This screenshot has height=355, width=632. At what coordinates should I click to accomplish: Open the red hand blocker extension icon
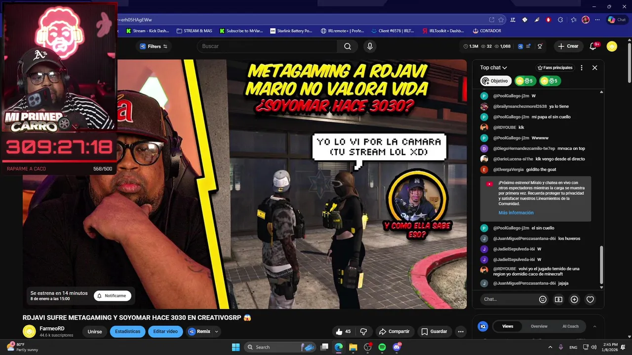tap(549, 20)
